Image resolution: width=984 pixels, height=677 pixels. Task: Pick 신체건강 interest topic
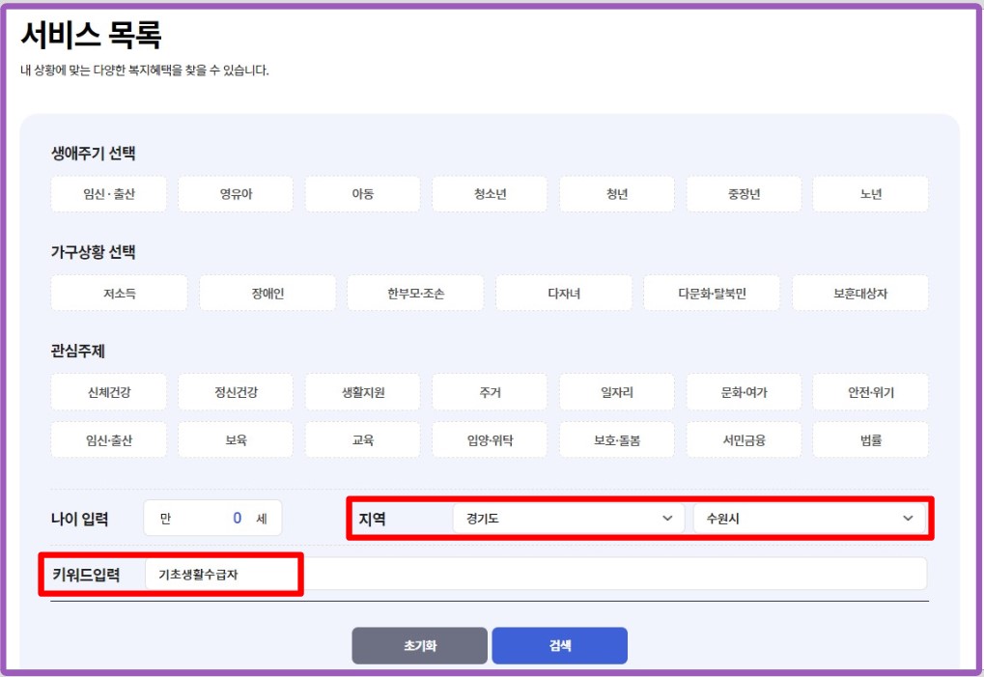click(108, 392)
